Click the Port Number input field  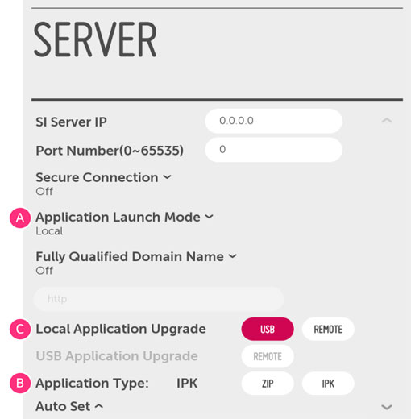pyautogui.click(x=273, y=150)
